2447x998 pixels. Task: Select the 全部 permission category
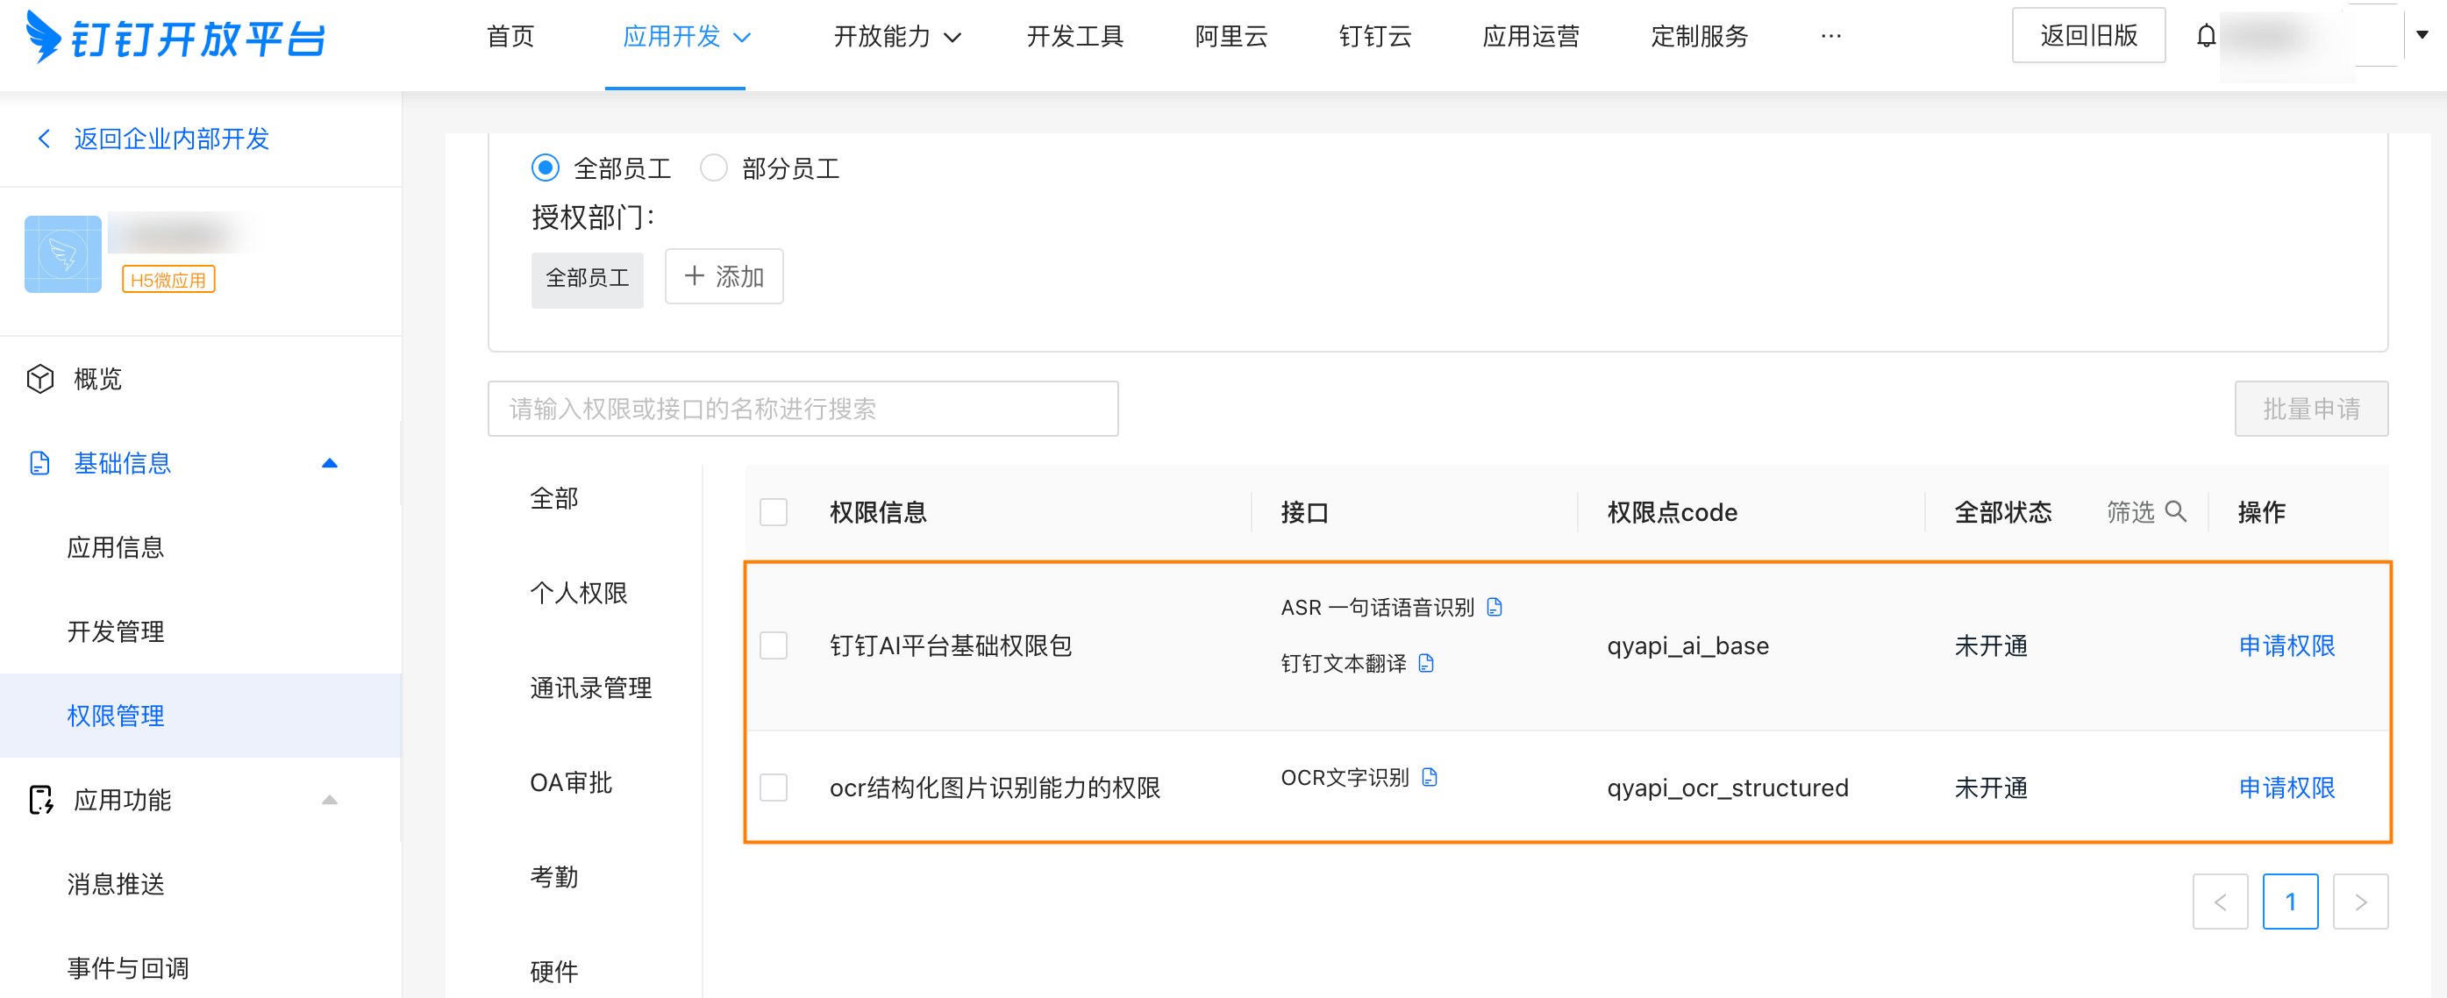(553, 497)
